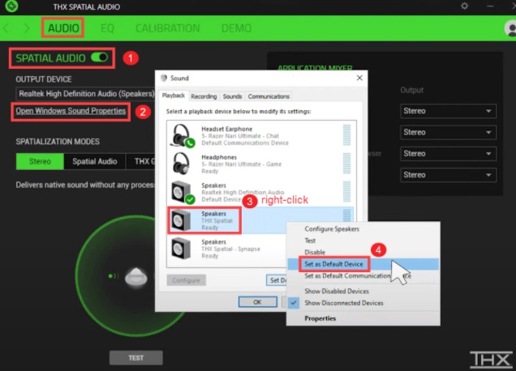
Task: Toggle Show Disconnected Devices checkmark
Action: (x=294, y=303)
